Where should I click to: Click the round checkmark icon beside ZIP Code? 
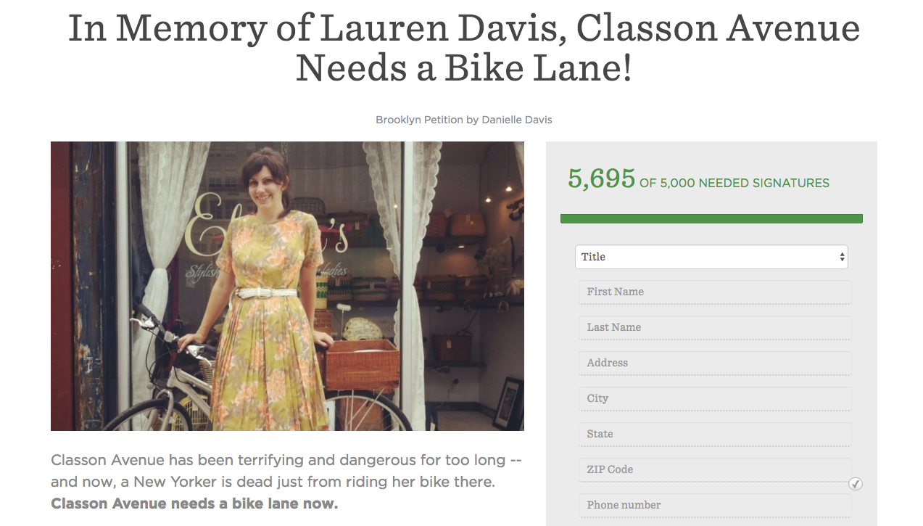pos(856,484)
